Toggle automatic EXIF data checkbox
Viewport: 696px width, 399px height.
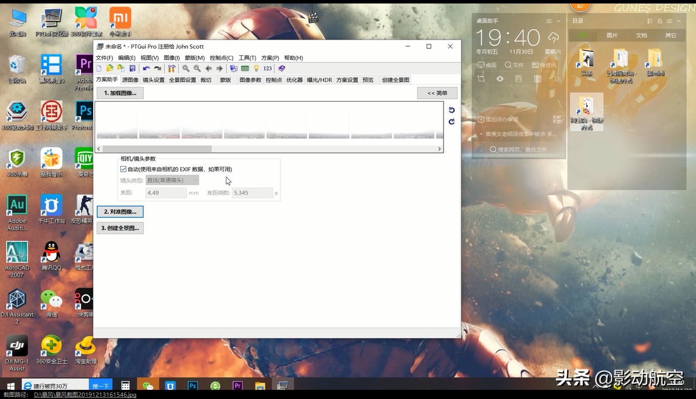pyautogui.click(x=123, y=169)
